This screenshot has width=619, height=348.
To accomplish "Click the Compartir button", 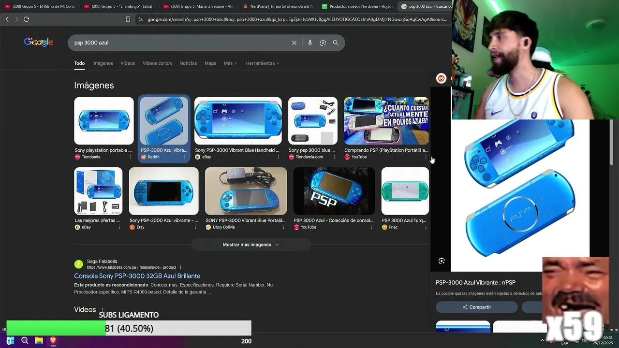I will [476, 307].
